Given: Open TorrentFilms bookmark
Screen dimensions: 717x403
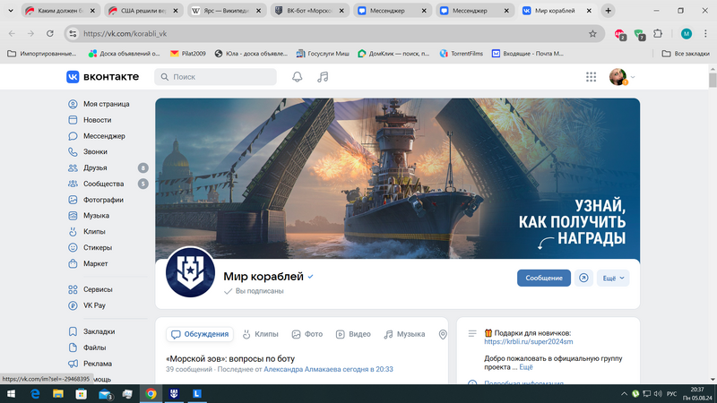Looking at the screenshot, I should tap(462, 54).
